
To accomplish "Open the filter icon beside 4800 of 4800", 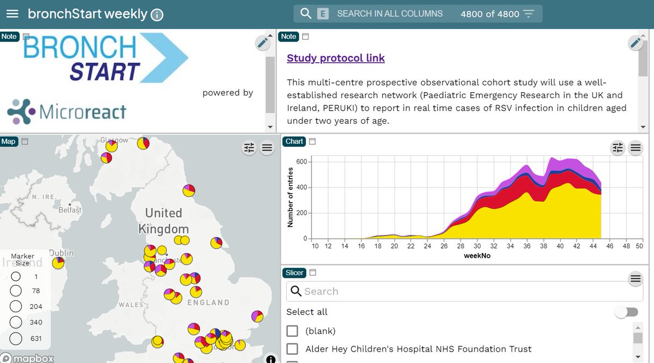I will click(529, 14).
